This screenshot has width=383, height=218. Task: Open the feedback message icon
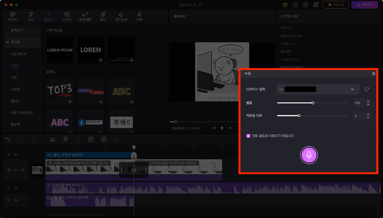[x=295, y=5]
